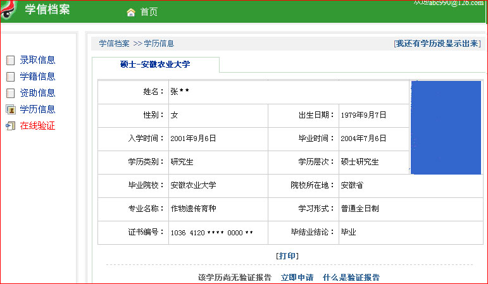Click the value 安徽省
Image resolution: width=488 pixels, height=284 pixels.
coord(352,185)
